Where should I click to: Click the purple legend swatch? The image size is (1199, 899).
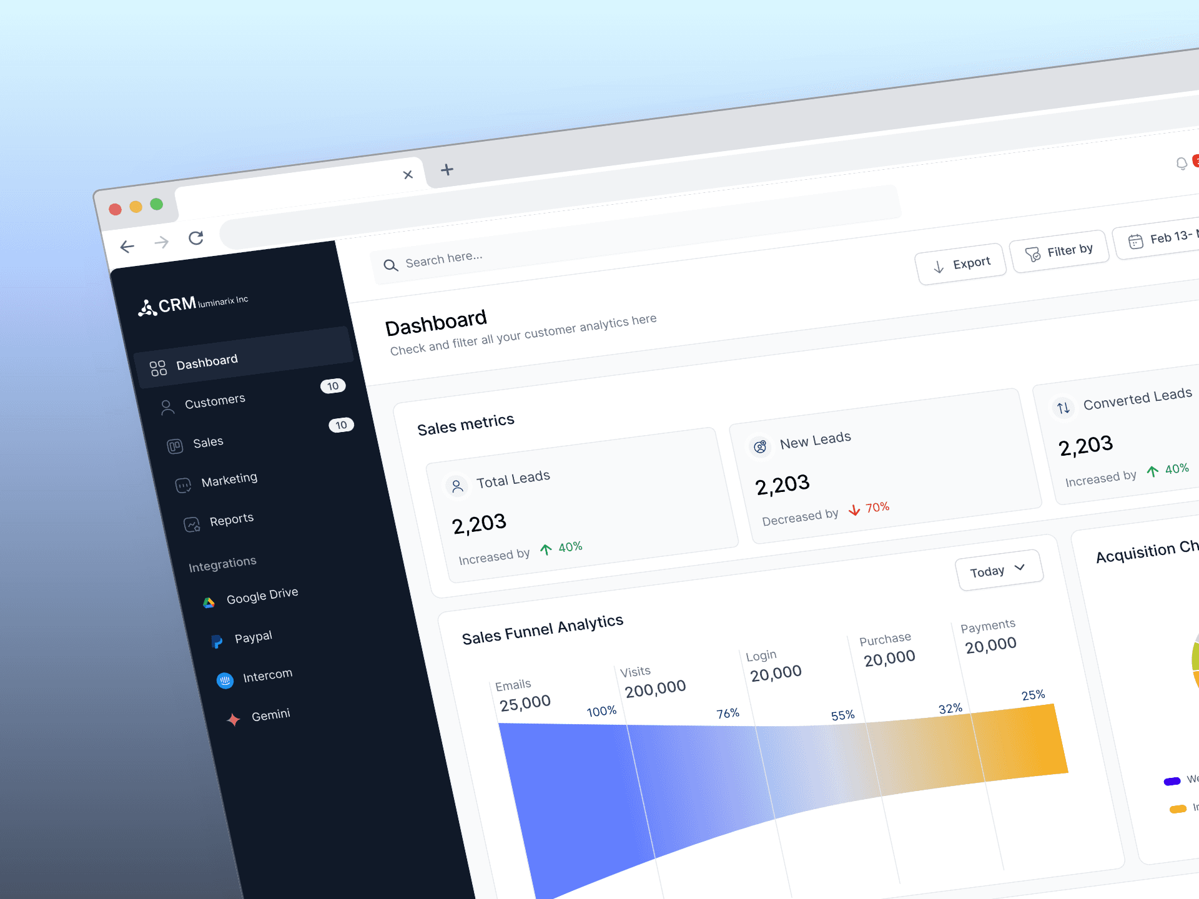(1172, 781)
